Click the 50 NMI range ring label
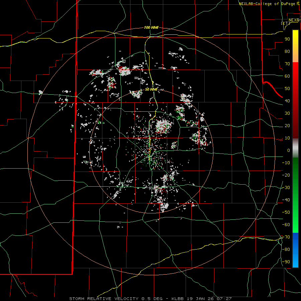 [151, 89]
